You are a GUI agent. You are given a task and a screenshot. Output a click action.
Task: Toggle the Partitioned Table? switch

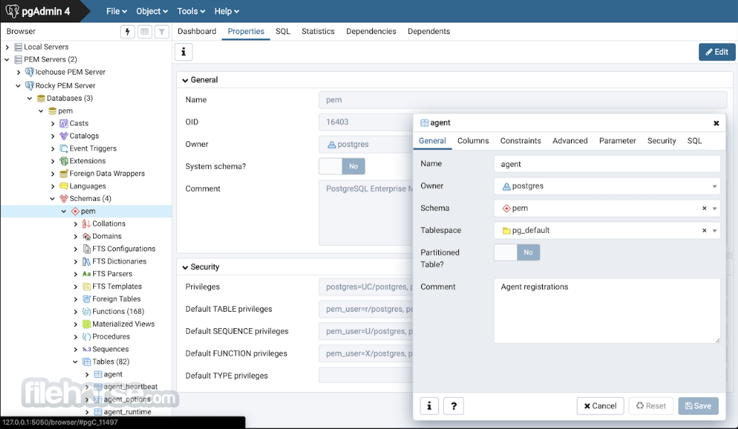[x=517, y=253]
